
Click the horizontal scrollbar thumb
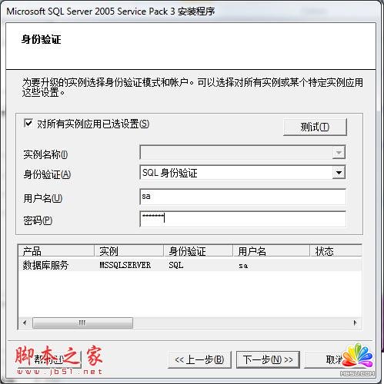(x=82, y=323)
